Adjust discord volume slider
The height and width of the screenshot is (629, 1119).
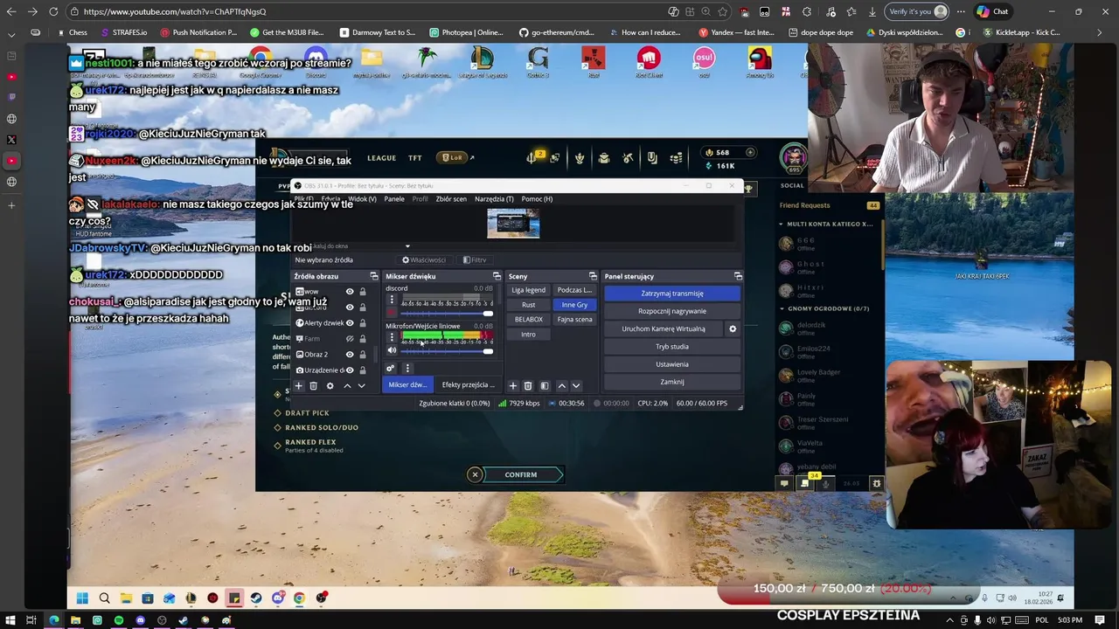coord(446,314)
